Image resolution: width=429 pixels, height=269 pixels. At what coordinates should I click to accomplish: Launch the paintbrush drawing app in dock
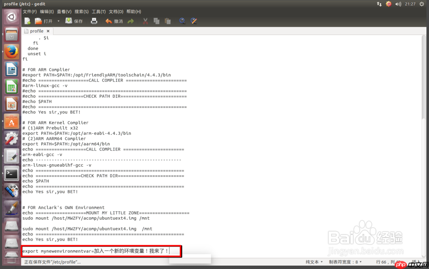click(x=11, y=208)
